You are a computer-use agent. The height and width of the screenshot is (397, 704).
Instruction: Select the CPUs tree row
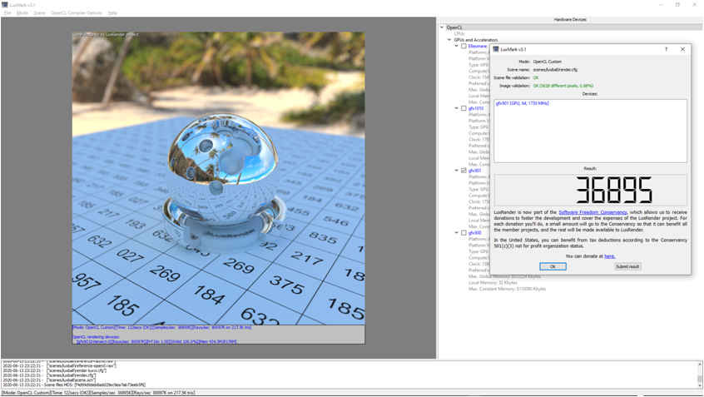[459, 33]
